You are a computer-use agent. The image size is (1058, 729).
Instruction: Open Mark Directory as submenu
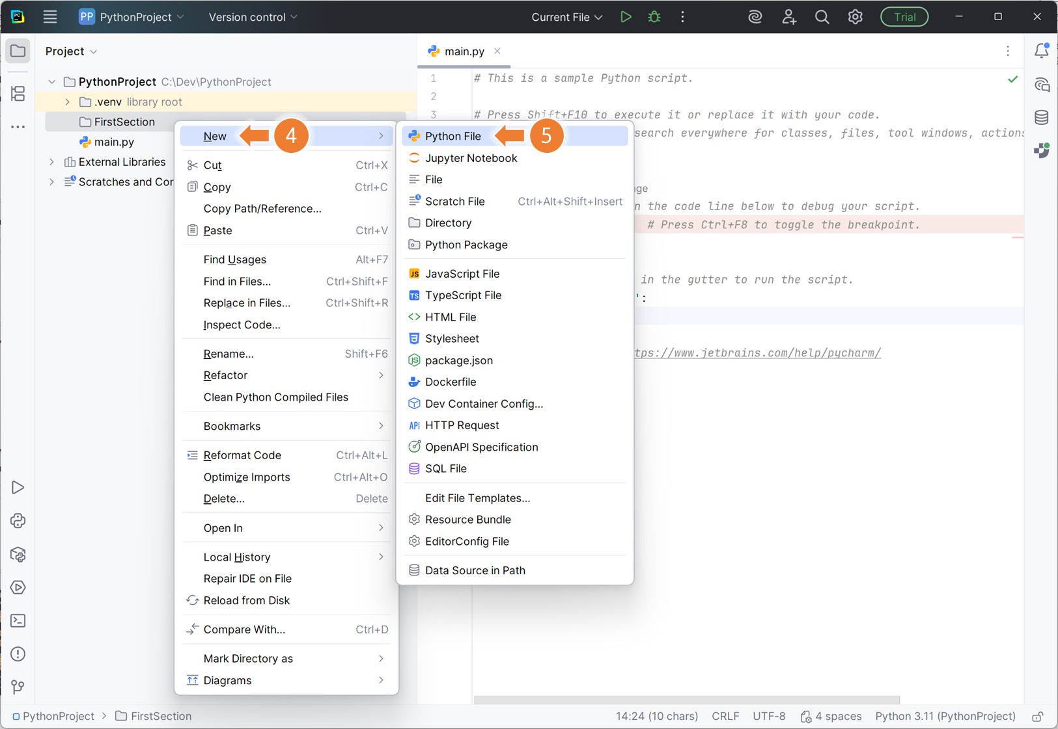click(286, 658)
